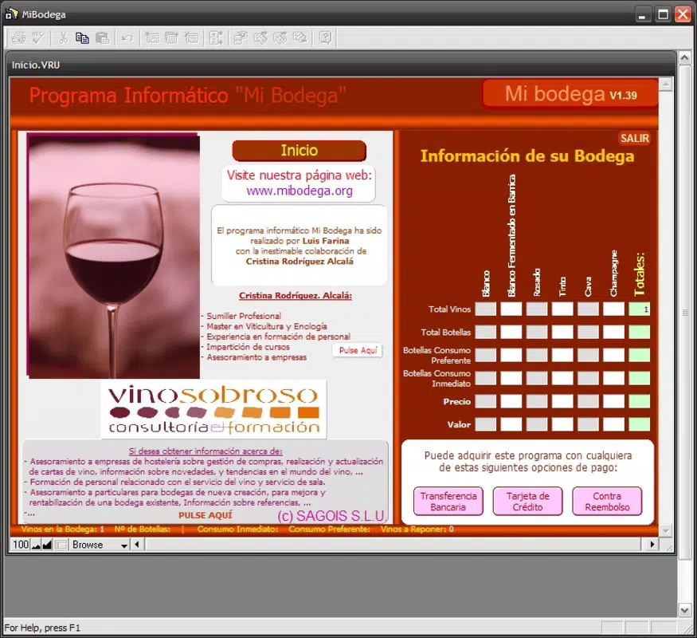Minimize the MiBodega window
Screen dimensions: 697x638
[x=641, y=14]
